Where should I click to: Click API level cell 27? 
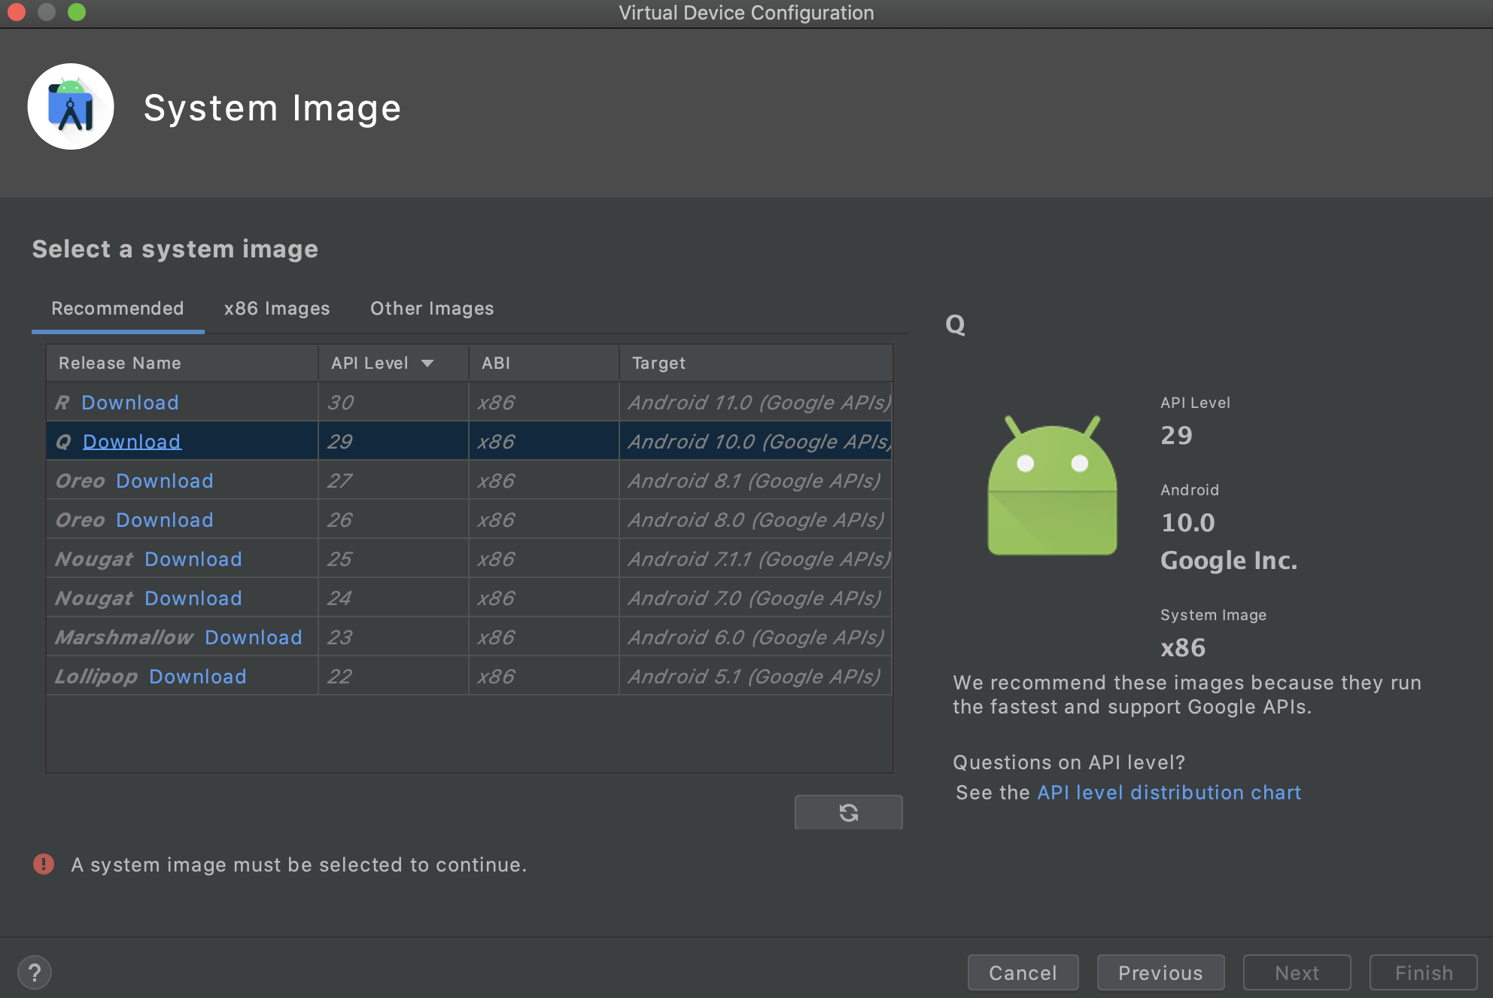coord(394,481)
